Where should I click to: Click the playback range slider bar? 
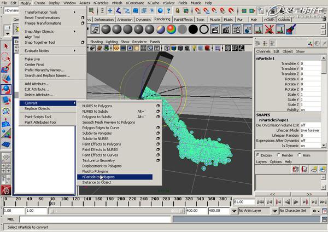[116, 211]
